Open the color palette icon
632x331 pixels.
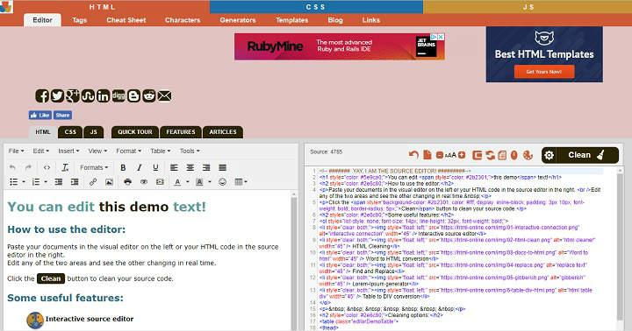tap(528, 155)
